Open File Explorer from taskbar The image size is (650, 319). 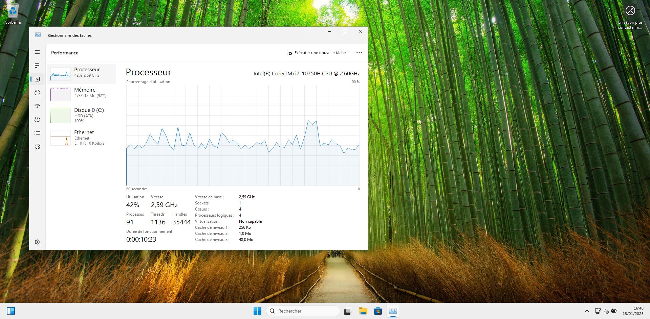pos(363,311)
